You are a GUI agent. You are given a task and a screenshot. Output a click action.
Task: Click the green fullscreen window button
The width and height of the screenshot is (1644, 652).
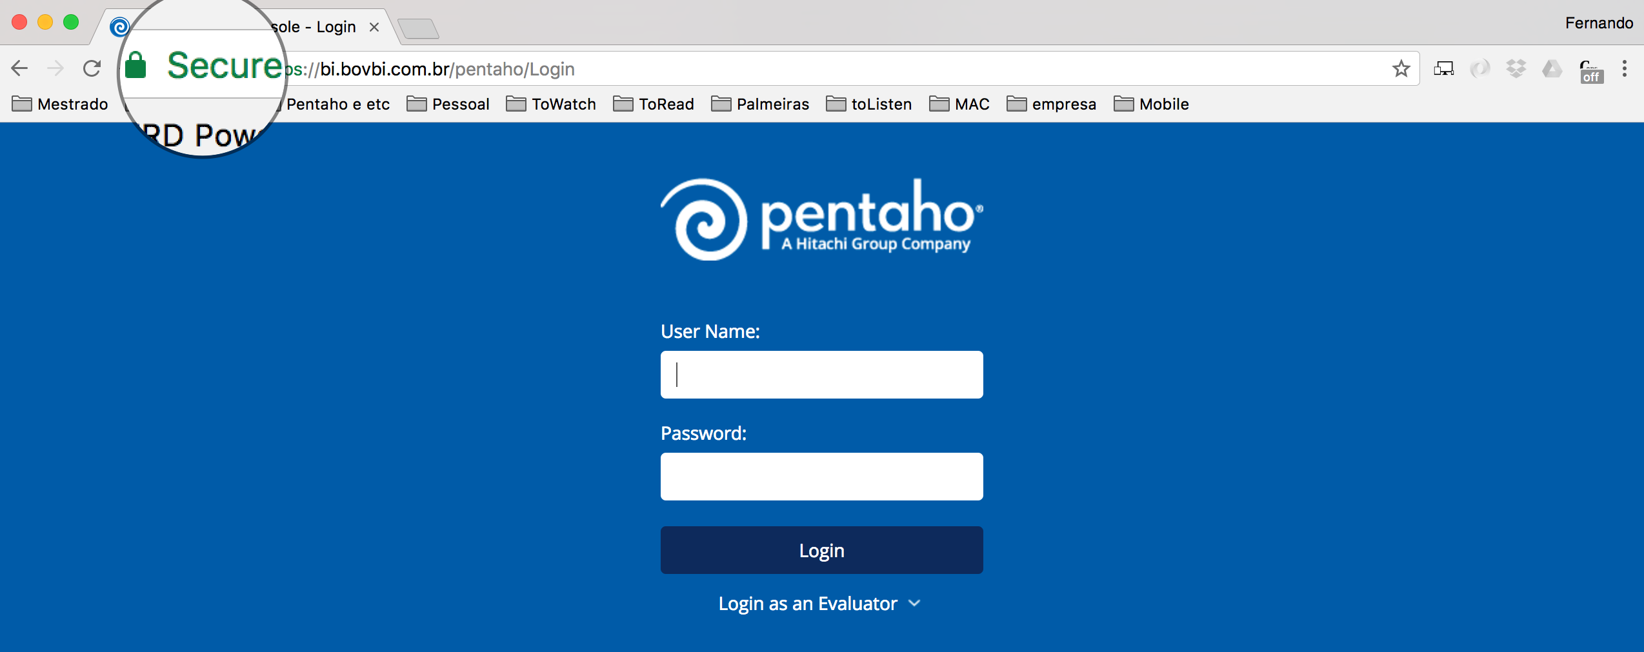[x=71, y=23]
